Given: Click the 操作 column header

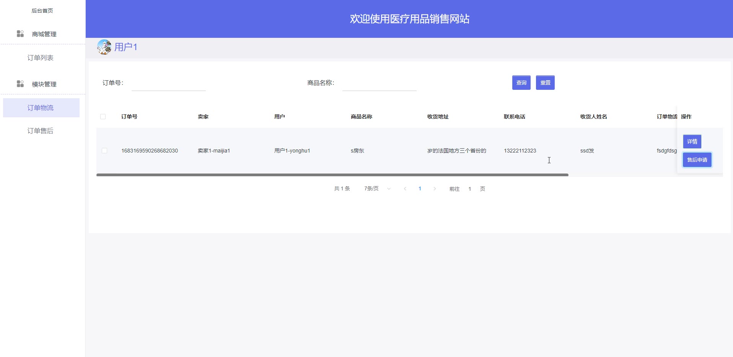Looking at the screenshot, I should [686, 117].
